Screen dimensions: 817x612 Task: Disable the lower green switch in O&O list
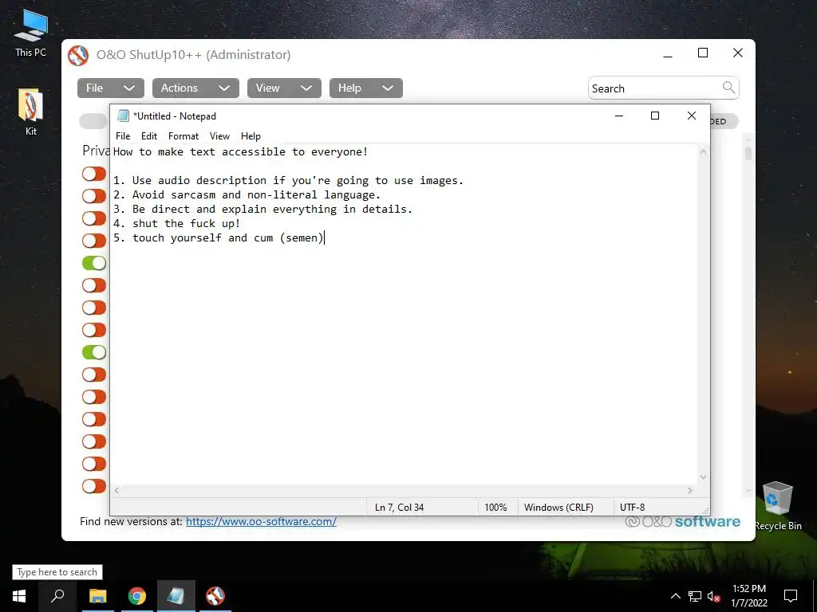94,352
